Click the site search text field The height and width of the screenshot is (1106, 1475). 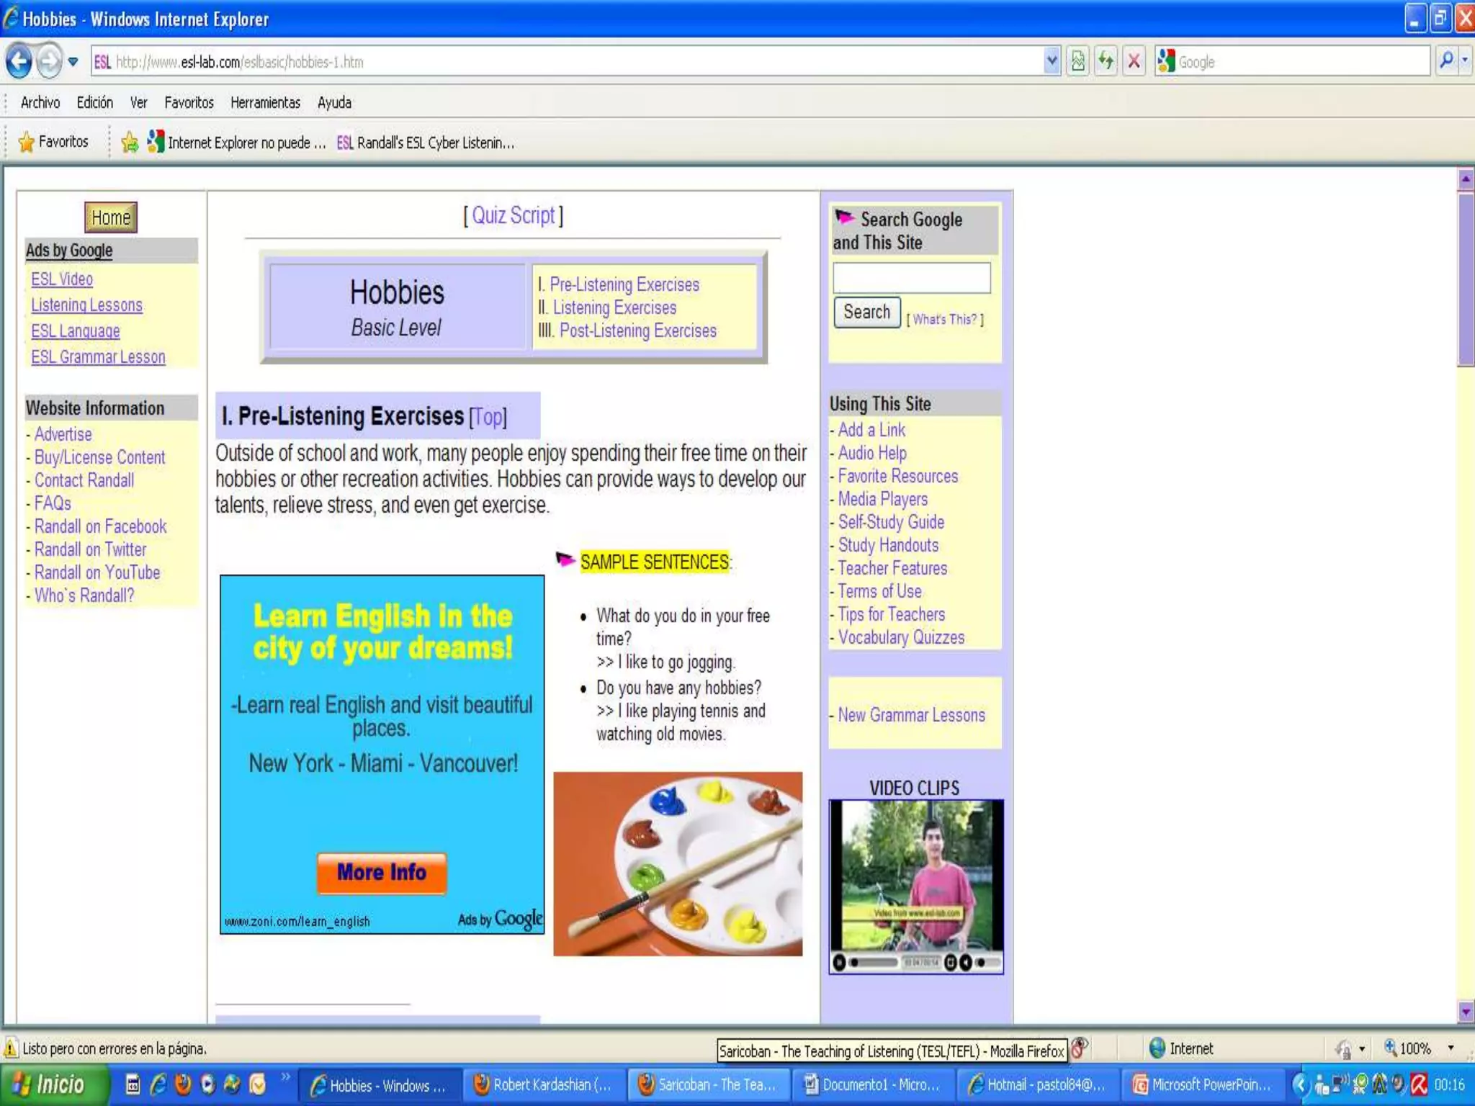[x=911, y=278]
